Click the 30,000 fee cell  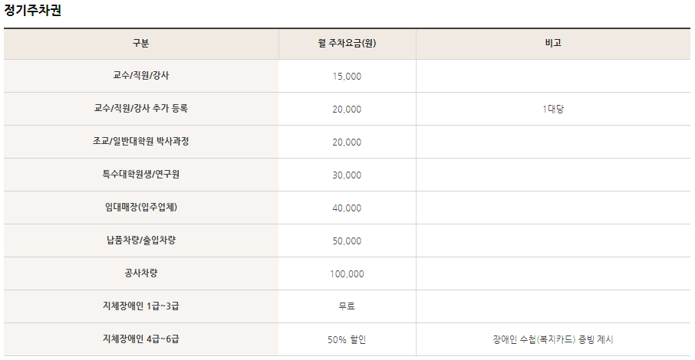347,175
